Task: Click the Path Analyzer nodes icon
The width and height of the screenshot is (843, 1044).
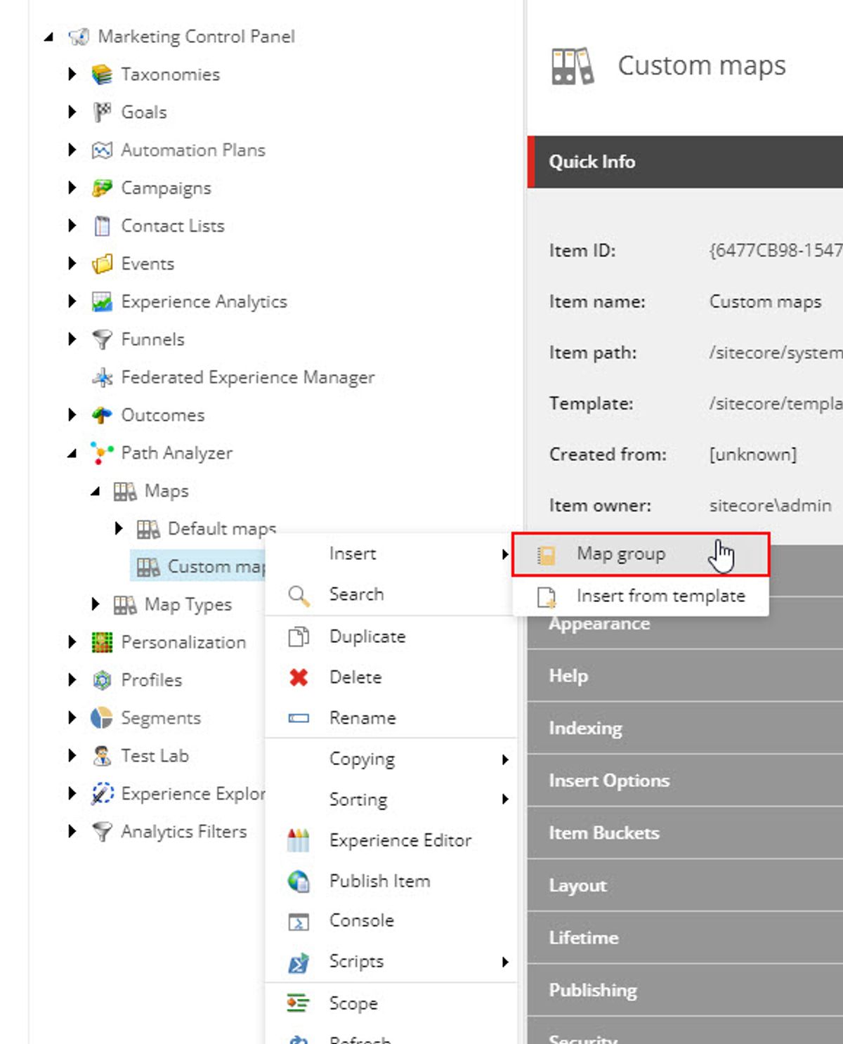Action: [x=102, y=454]
